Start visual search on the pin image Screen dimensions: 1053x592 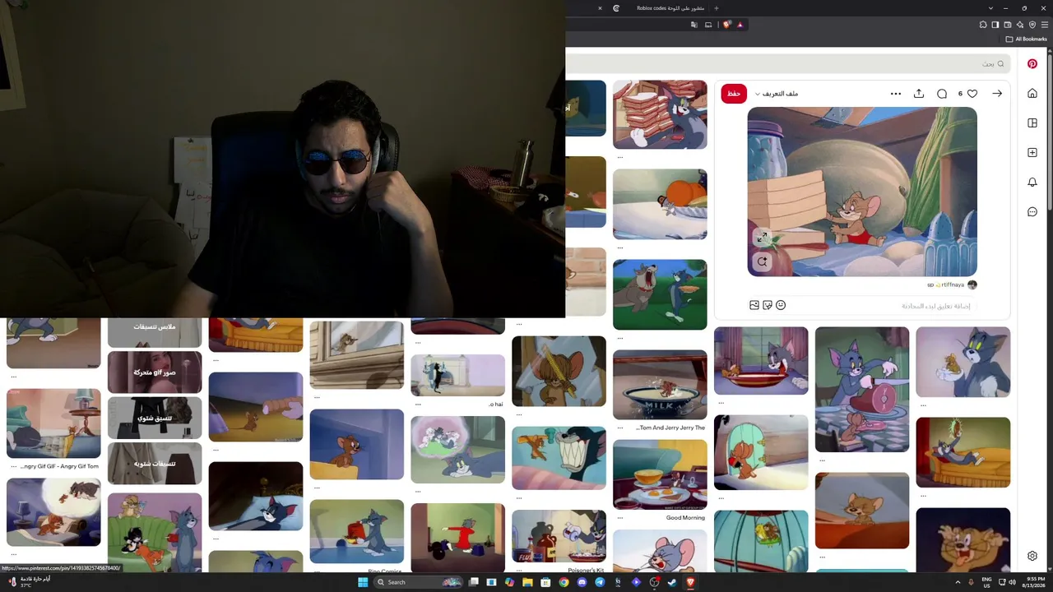763,261
